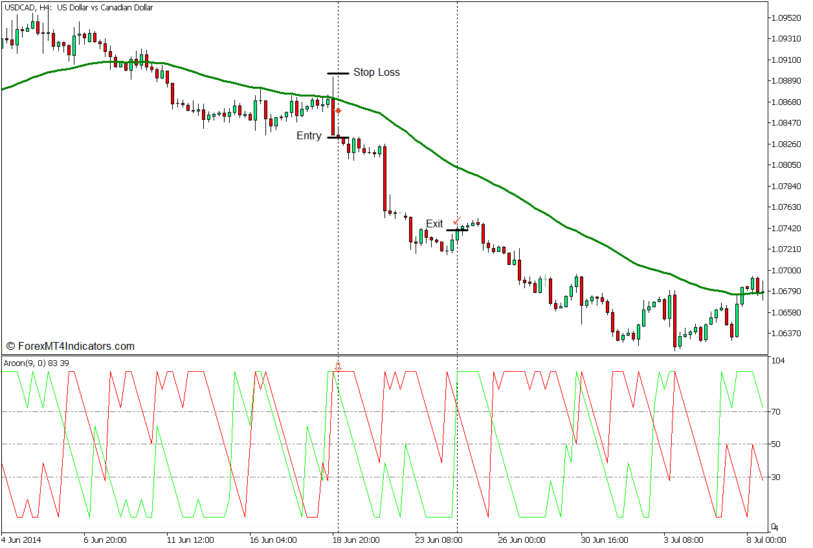This screenshot has width=813, height=548.
Task: Select the black Exit line marker
Action: (457, 230)
